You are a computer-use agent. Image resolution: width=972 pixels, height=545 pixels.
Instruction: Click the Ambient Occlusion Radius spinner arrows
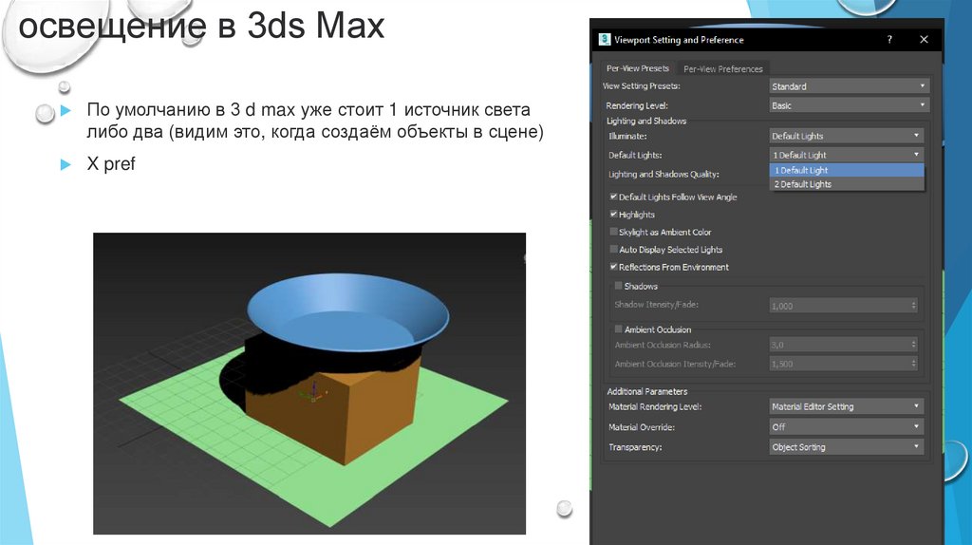(x=914, y=345)
